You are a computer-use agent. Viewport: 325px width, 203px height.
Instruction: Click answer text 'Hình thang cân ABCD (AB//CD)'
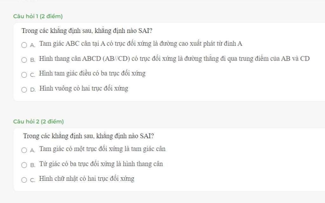pyautogui.click(x=84, y=59)
